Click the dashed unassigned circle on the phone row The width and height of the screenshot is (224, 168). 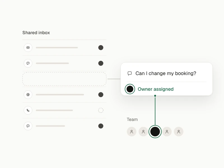coord(101,110)
